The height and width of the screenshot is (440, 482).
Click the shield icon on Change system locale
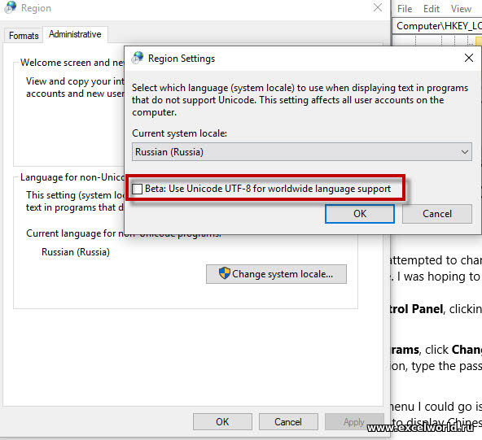point(225,273)
